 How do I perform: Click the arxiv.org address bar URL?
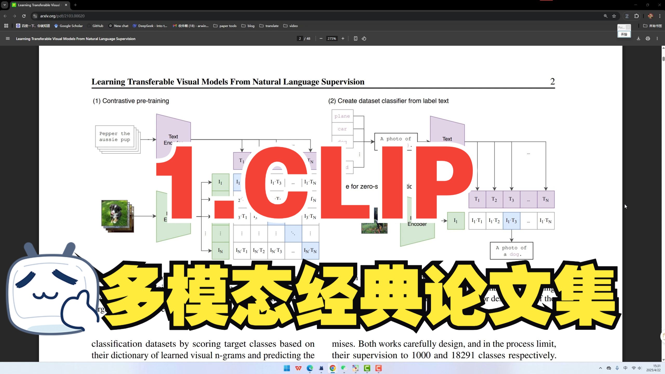click(x=62, y=16)
